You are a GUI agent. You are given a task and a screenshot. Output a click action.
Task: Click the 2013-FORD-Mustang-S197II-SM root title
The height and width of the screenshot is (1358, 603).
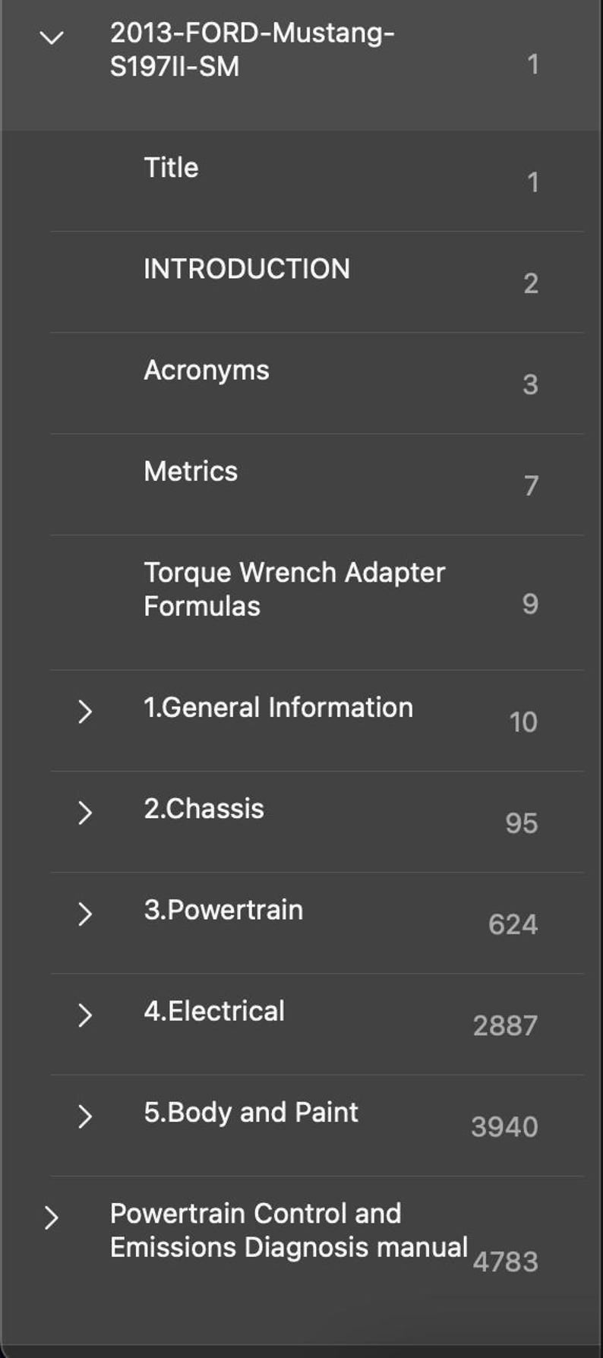pos(251,49)
